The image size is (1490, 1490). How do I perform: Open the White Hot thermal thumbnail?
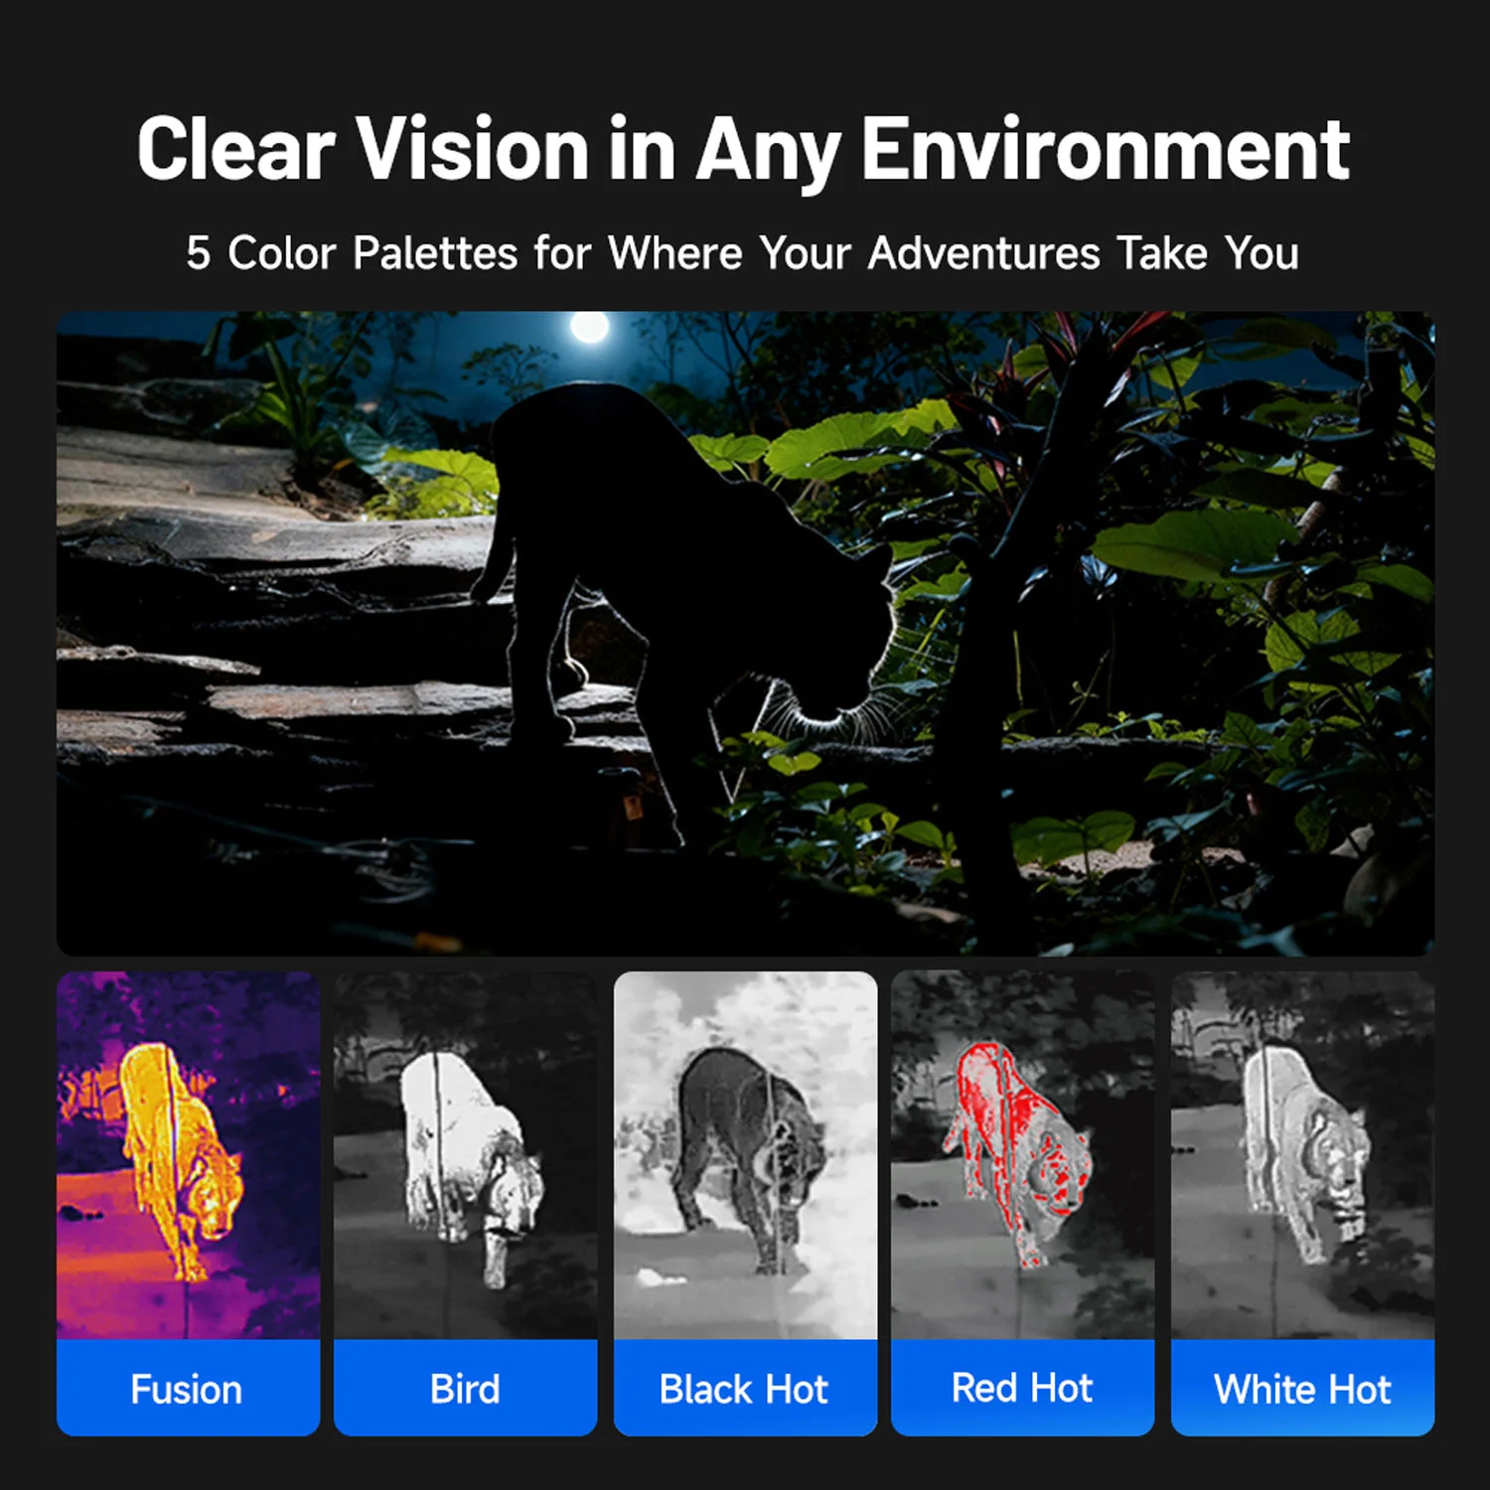[x=1302, y=1155]
